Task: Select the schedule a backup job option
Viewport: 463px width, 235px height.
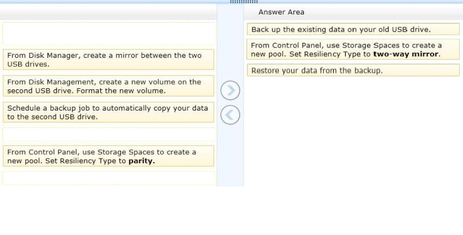Action: (x=108, y=112)
